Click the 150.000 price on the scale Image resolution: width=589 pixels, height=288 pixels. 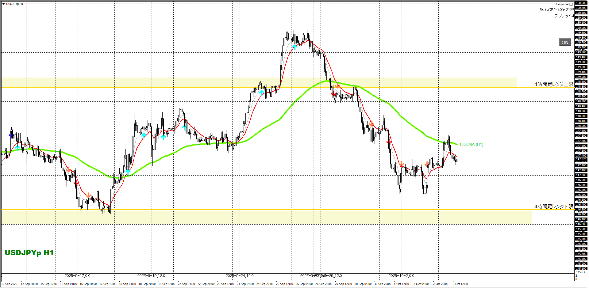(581, 28)
